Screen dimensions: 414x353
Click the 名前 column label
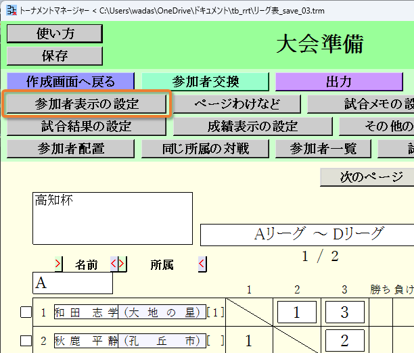(87, 264)
